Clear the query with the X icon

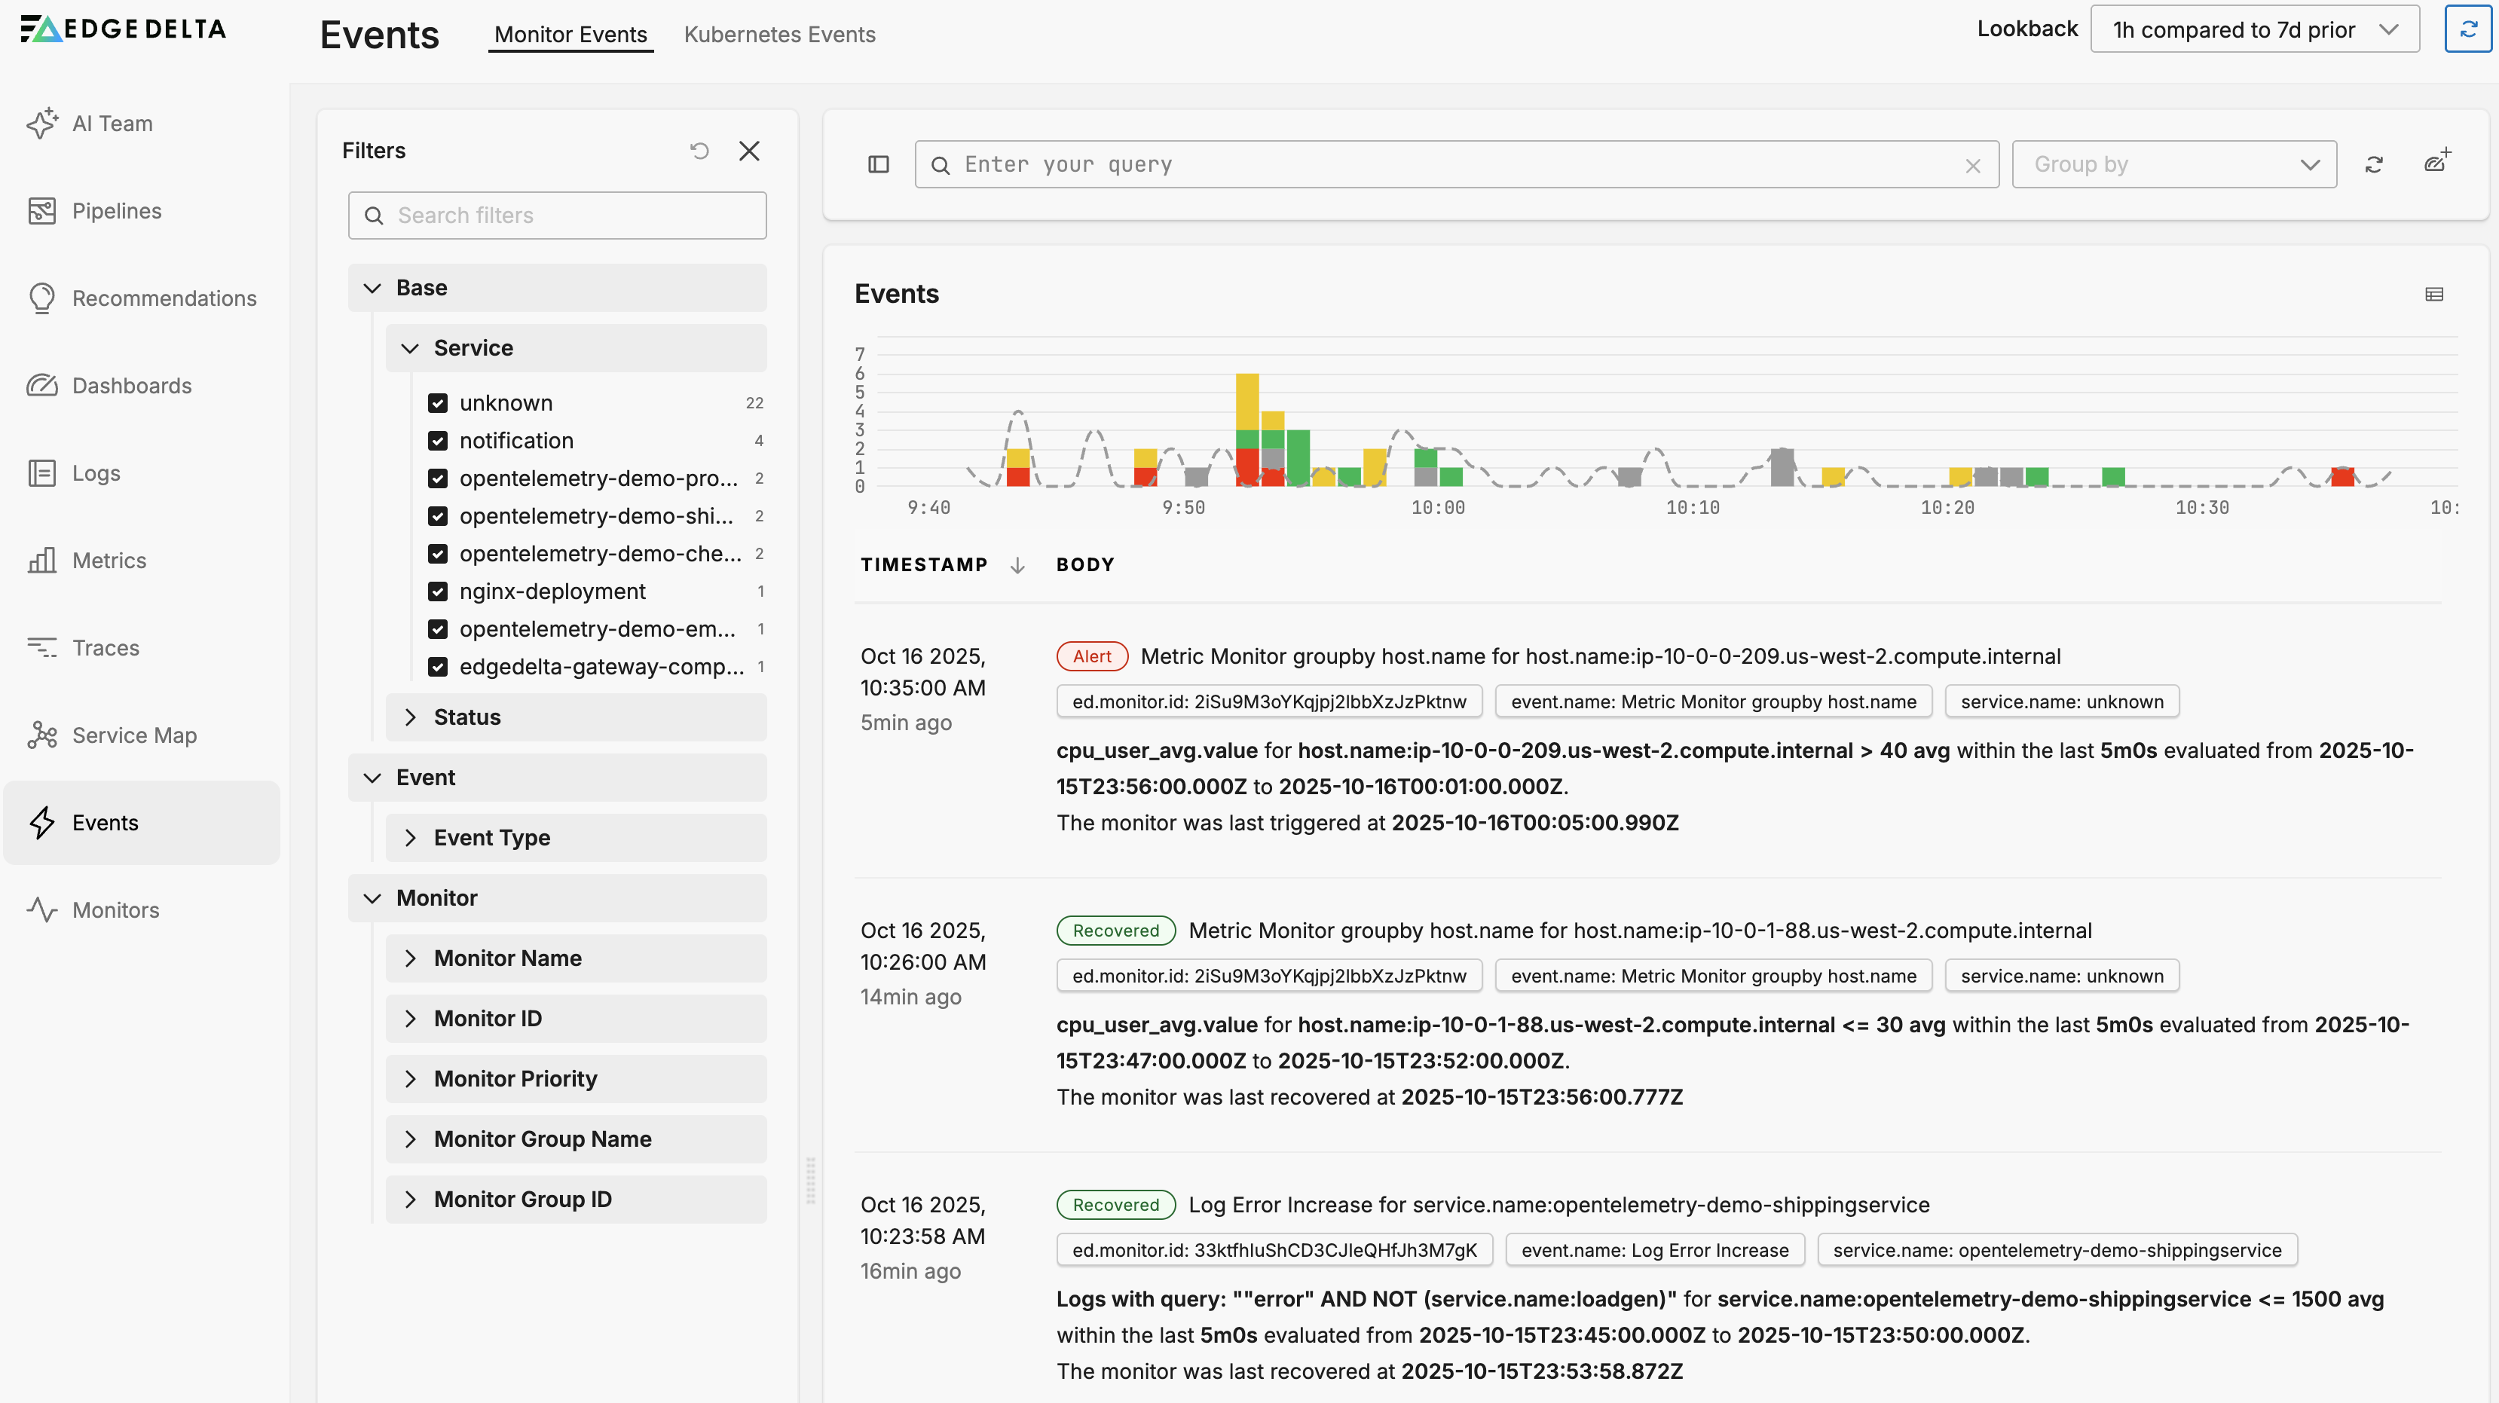coord(1972,165)
